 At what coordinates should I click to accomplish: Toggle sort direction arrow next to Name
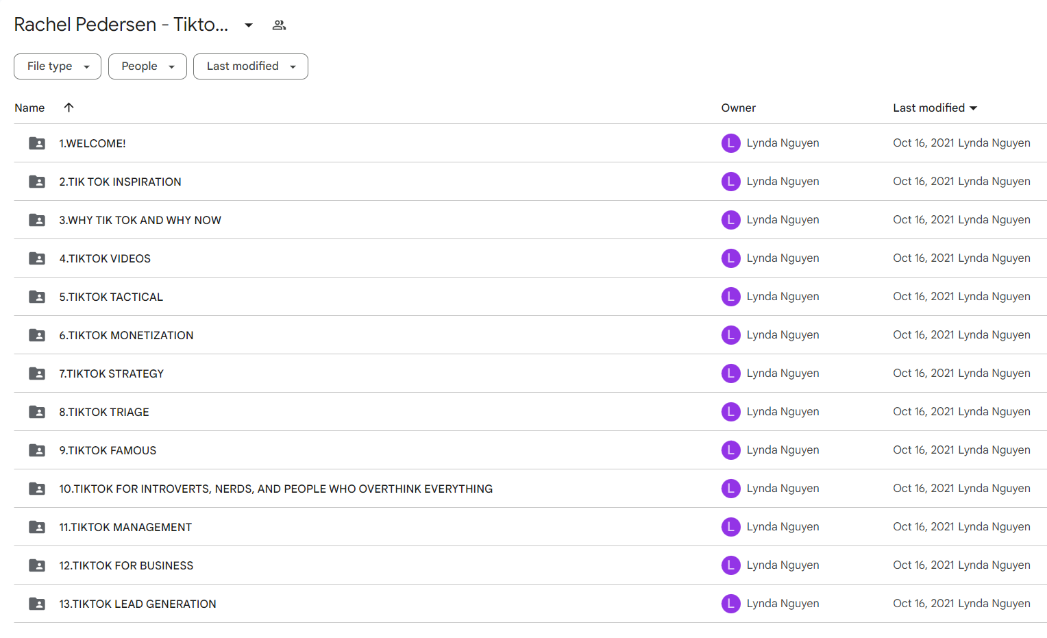(x=69, y=107)
